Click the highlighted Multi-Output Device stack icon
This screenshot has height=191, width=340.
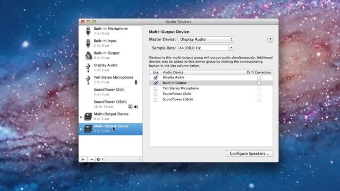coord(88,128)
